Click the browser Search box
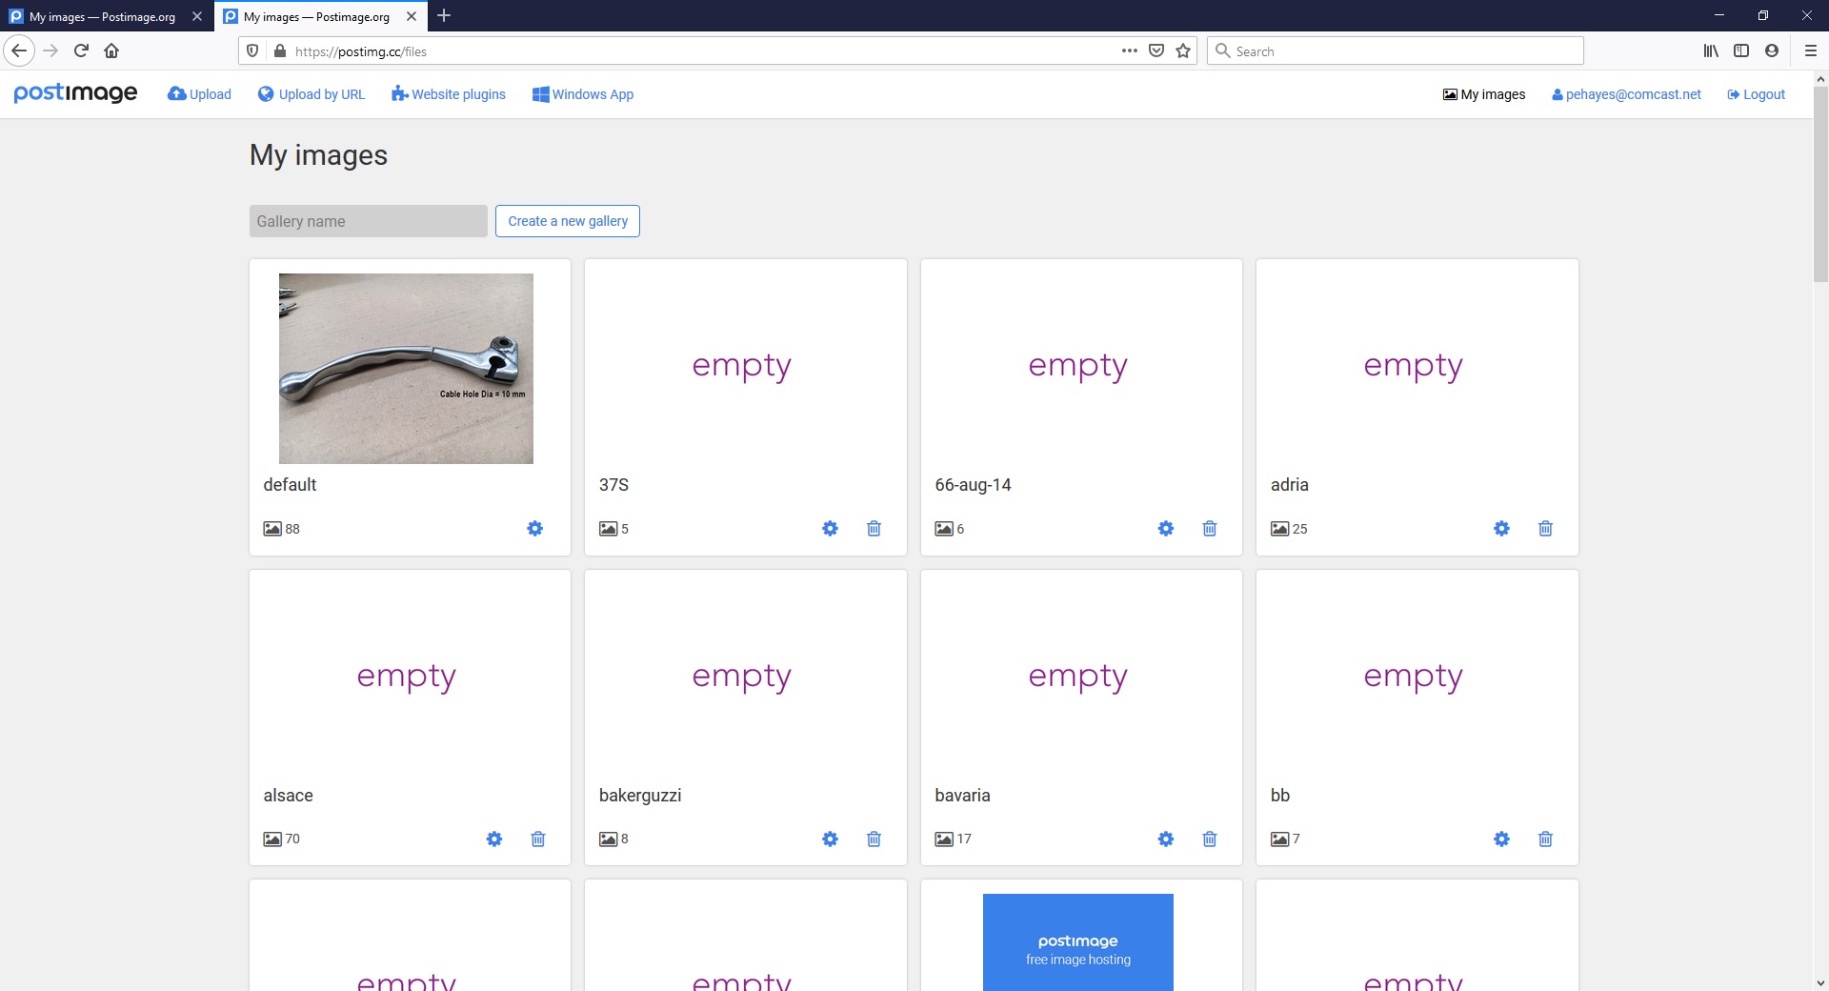Image resolution: width=1829 pixels, height=991 pixels. pyautogui.click(x=1396, y=51)
